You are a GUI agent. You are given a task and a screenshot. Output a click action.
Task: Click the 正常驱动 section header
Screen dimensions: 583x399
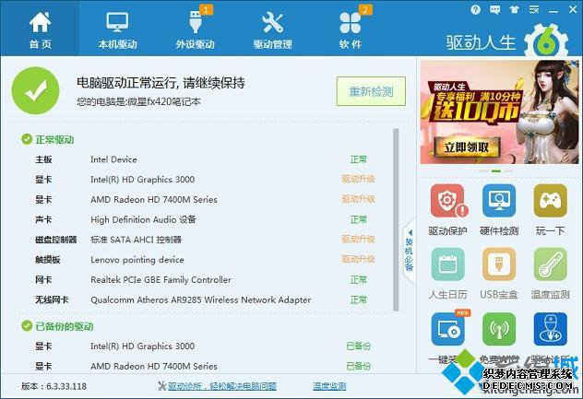tap(48, 140)
